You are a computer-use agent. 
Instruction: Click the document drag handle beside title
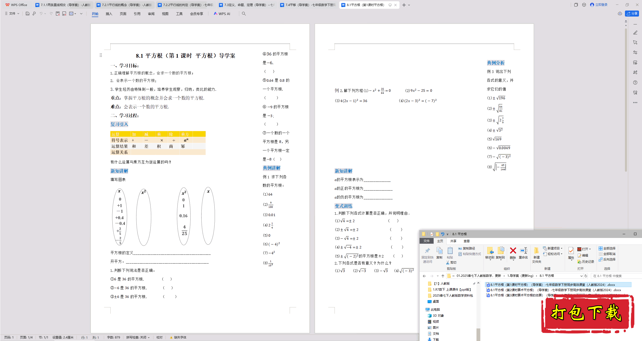pyautogui.click(x=101, y=55)
